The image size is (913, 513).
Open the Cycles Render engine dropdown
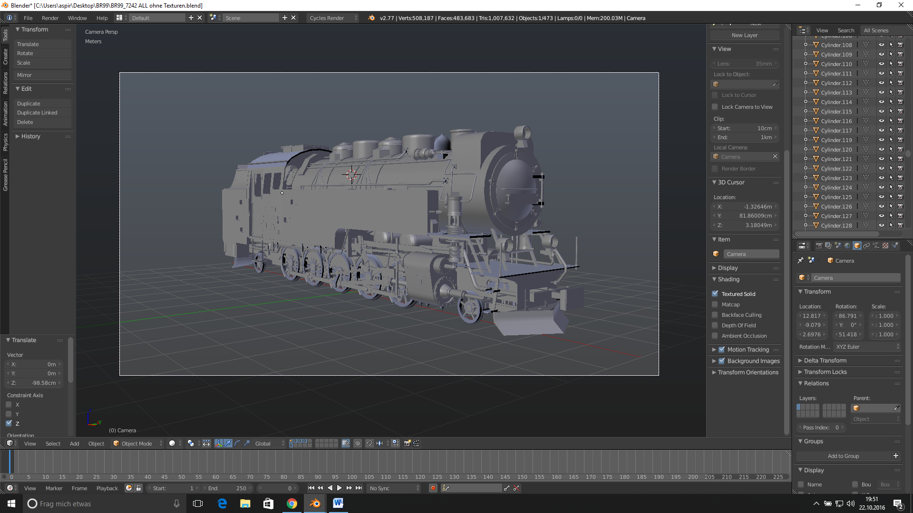(333, 18)
